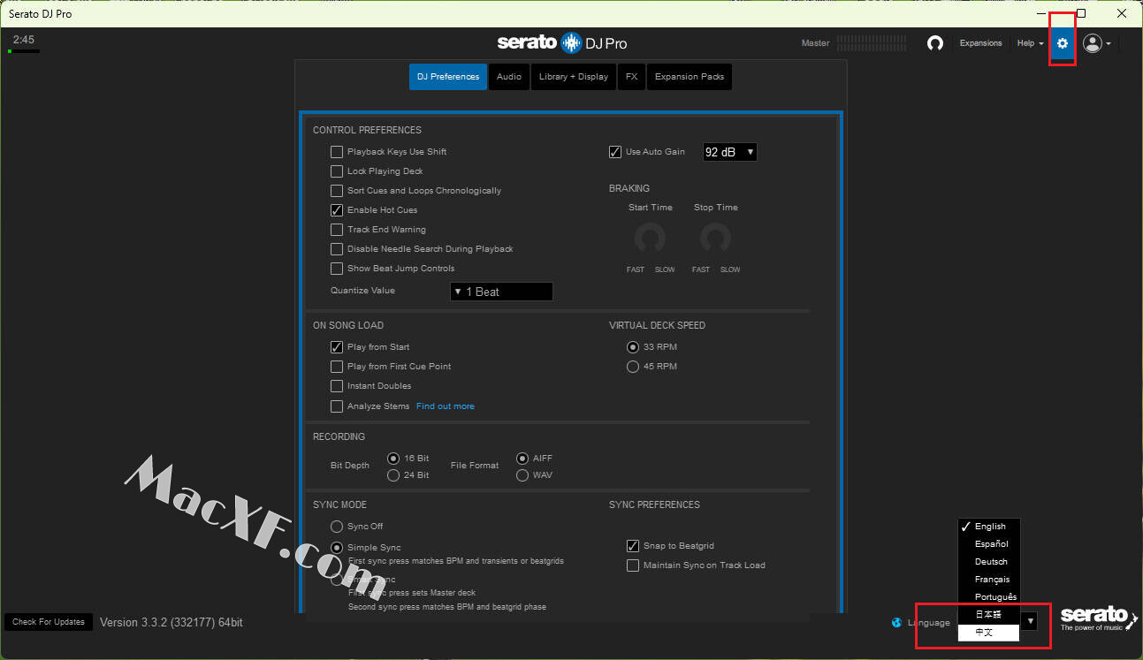Select Sync Off mode

click(337, 527)
